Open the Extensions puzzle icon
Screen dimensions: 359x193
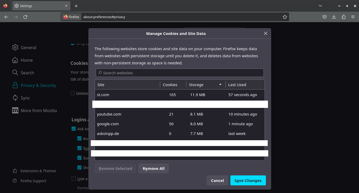(x=344, y=17)
